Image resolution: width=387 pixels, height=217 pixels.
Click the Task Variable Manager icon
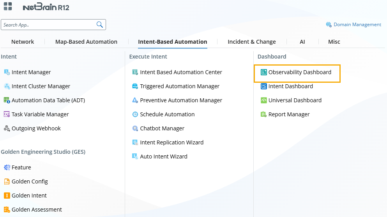(x=7, y=114)
